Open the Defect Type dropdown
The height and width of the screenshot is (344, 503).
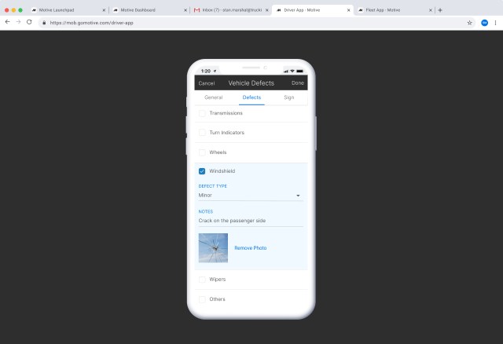[250, 196]
